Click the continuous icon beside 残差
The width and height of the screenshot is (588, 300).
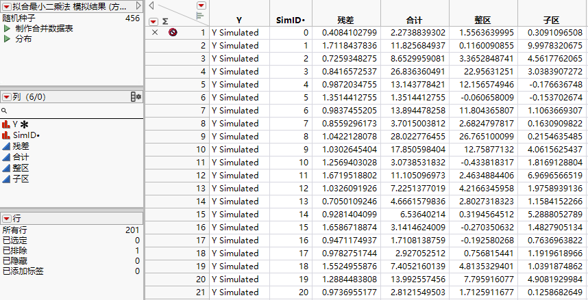6,146
